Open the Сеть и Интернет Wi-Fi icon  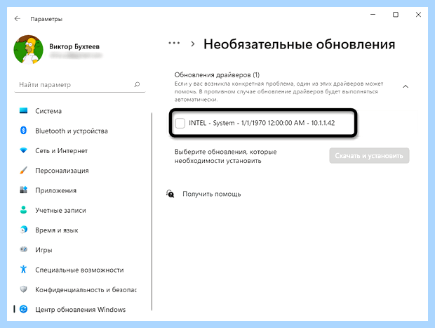(x=24, y=150)
